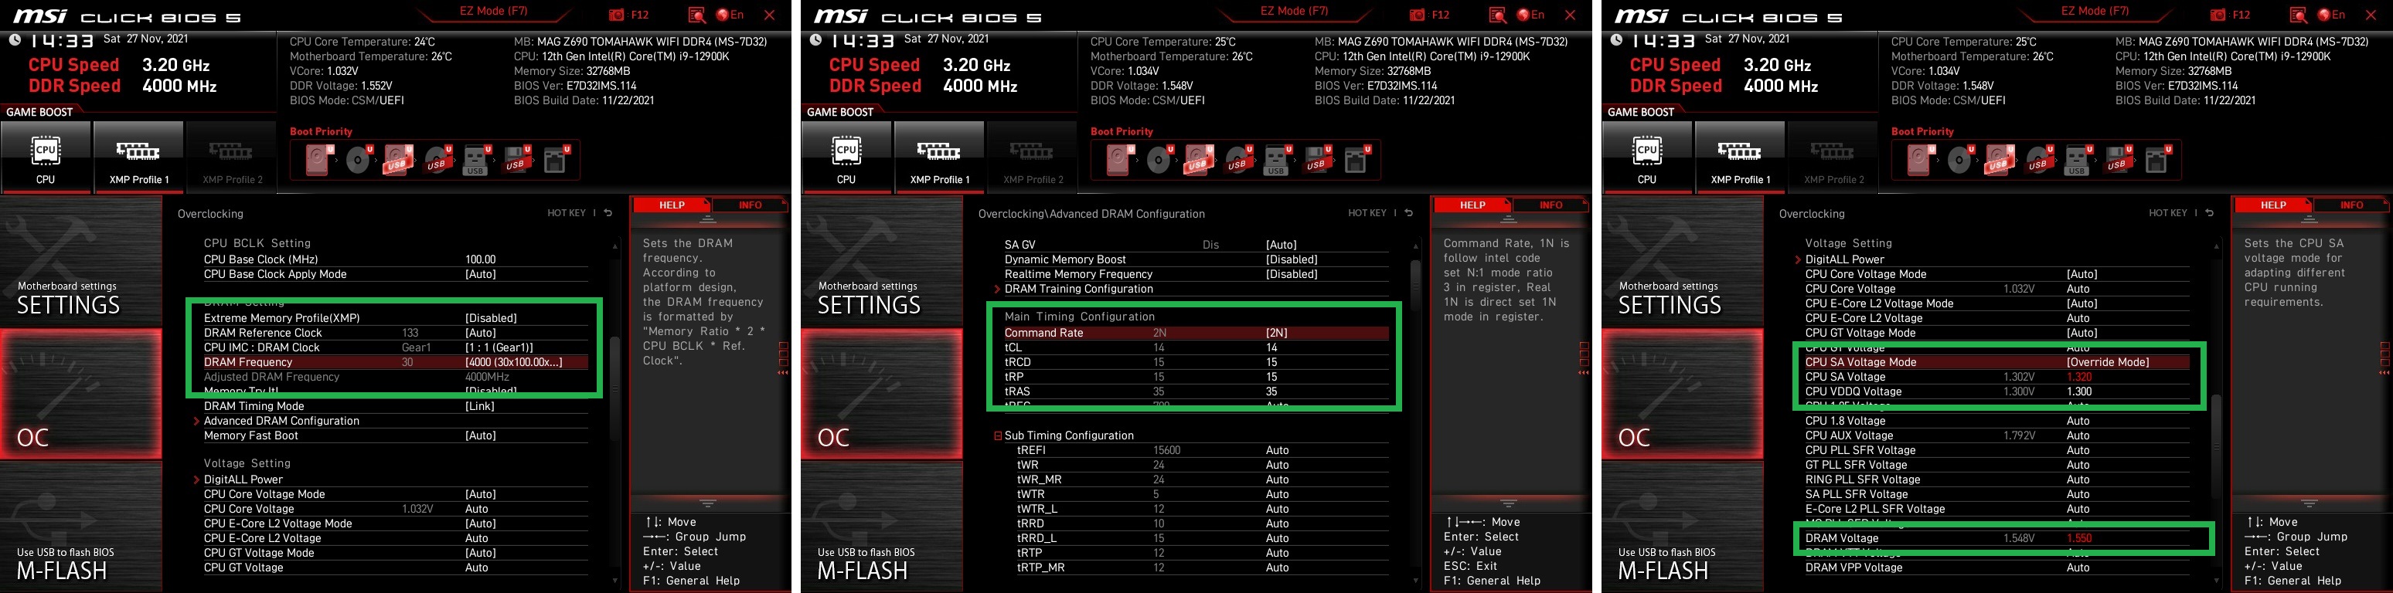Toggle CPU Game Boost in the middle screenshot
This screenshot has width=2393, height=593.
point(846,156)
